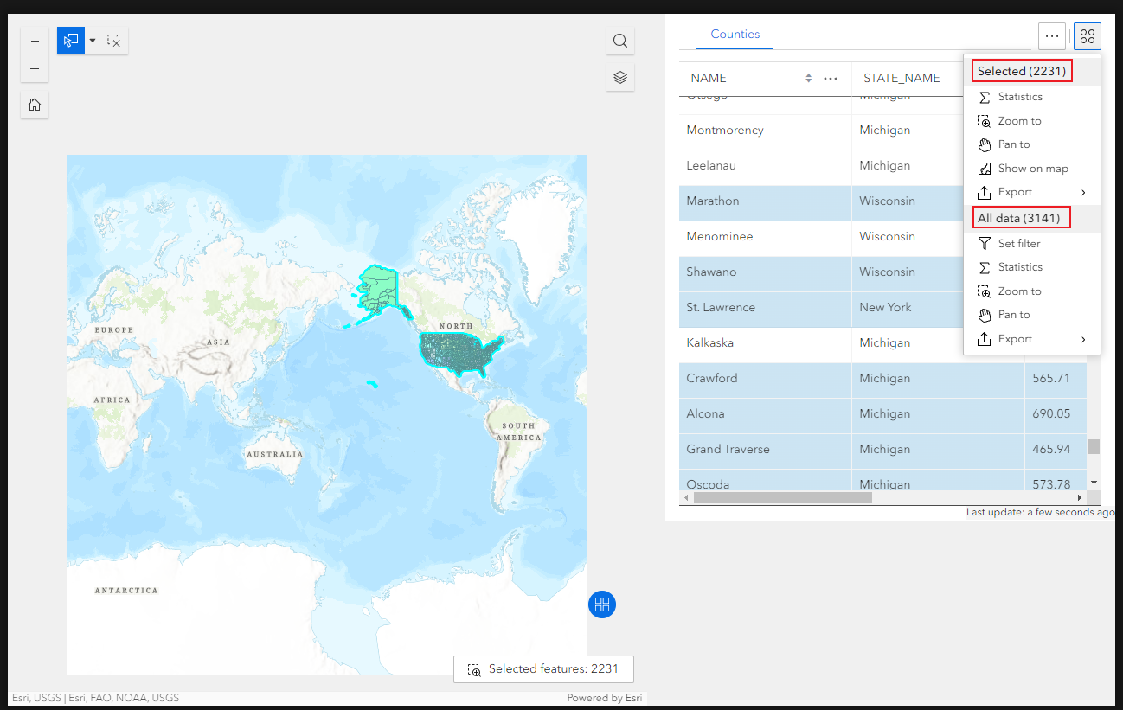Click the blue grid widget on the map

coord(602,604)
